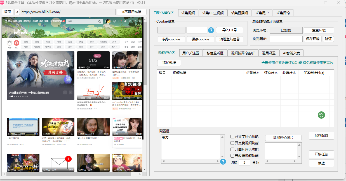This screenshot has width=346, height=181.
Task: Click the blue help icon below the 给力 text box
Action: 223,162
